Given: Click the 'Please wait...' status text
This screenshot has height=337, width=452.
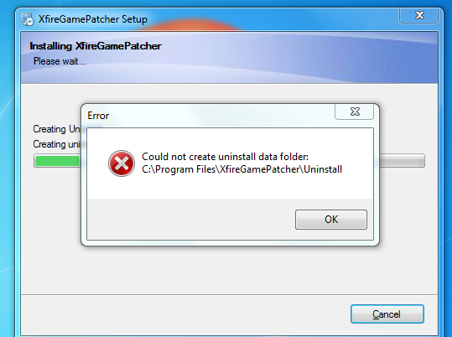Looking at the screenshot, I should (60, 61).
